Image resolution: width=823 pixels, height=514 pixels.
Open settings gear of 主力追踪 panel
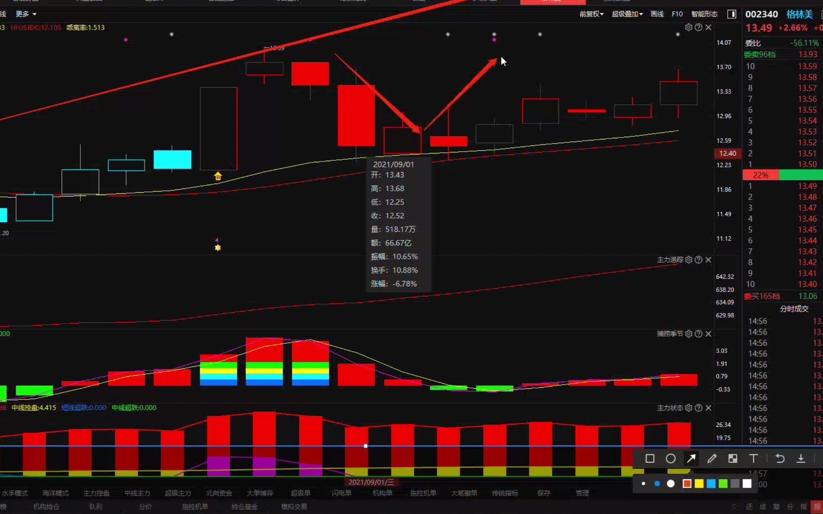689,260
